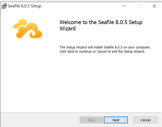Click the 'Welcome to the Seafile 8.0.5 Setup Wizard' heading
The image size is (162, 127).
(101, 25)
